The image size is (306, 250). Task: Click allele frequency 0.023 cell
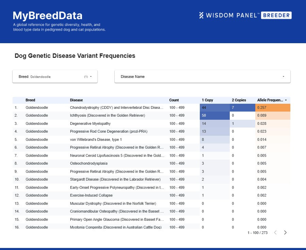tap(273, 131)
